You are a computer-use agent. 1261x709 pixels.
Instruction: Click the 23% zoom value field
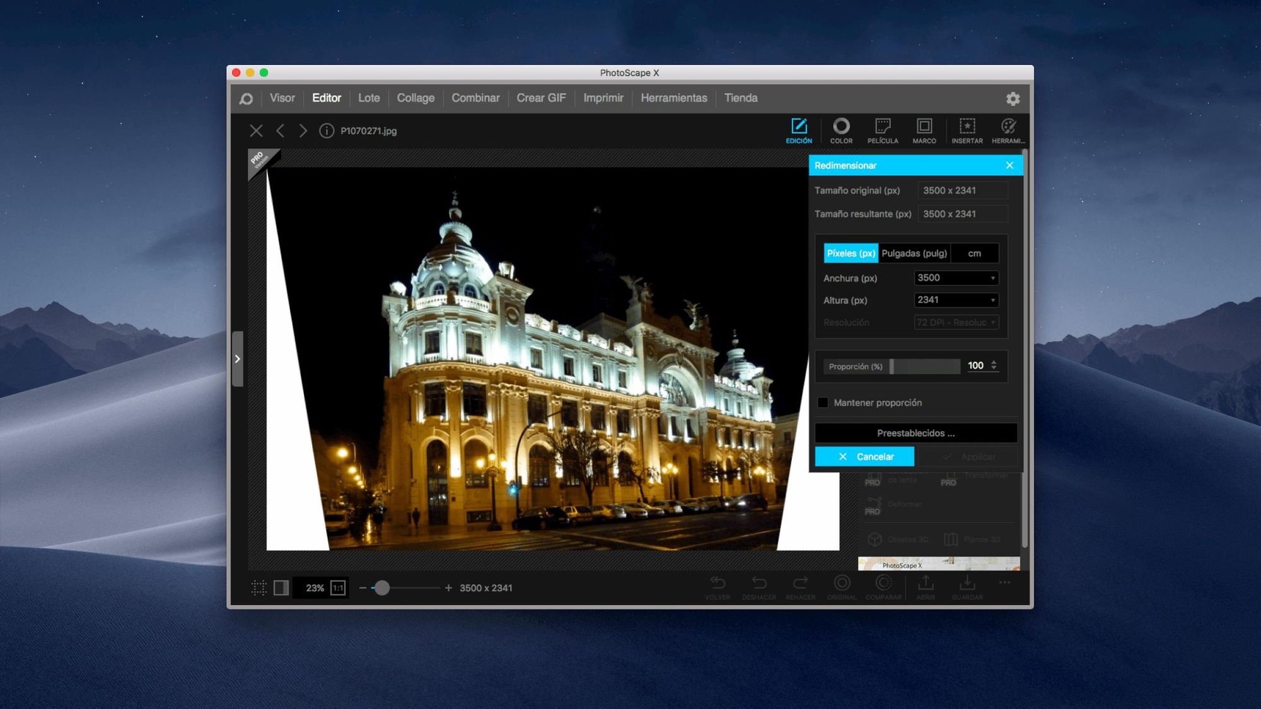point(313,588)
